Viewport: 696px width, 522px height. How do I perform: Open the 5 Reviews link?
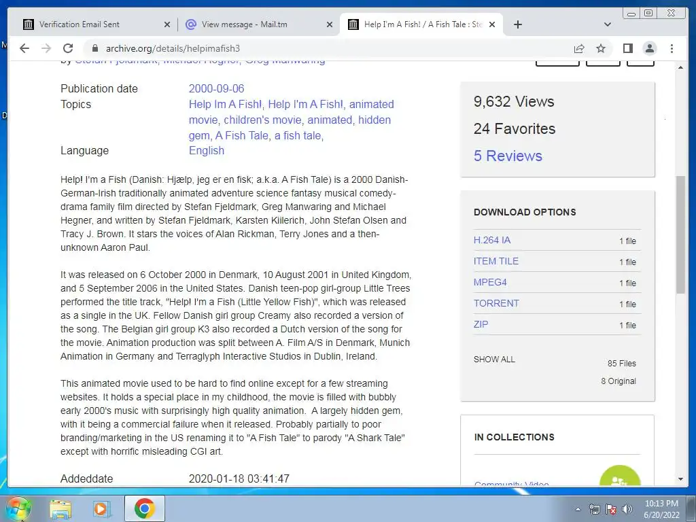pos(508,156)
